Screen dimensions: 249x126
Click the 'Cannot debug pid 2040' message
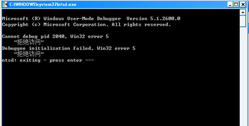tap(33, 37)
